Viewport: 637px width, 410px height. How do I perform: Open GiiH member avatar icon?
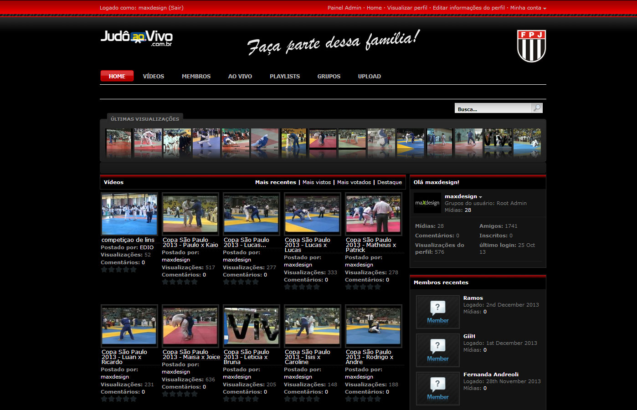pos(438,350)
